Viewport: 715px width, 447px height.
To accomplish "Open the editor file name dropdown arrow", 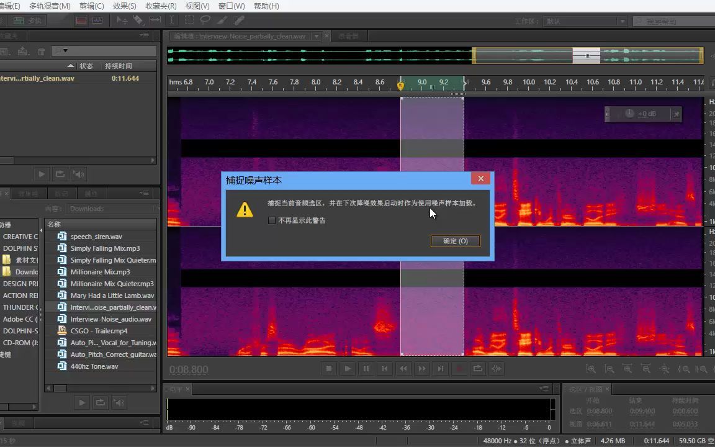I will (x=317, y=36).
